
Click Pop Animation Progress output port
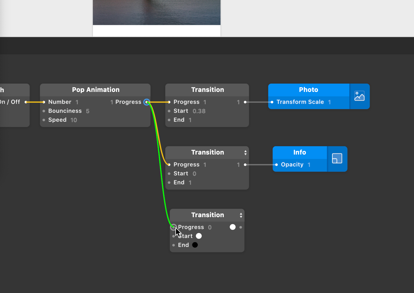click(x=147, y=102)
